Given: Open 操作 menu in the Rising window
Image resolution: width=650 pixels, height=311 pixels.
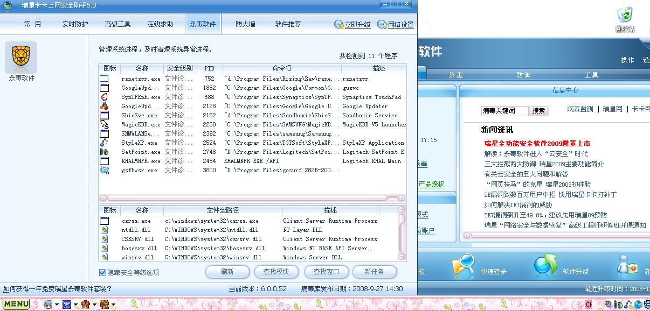Looking at the screenshot, I should click(627, 60).
